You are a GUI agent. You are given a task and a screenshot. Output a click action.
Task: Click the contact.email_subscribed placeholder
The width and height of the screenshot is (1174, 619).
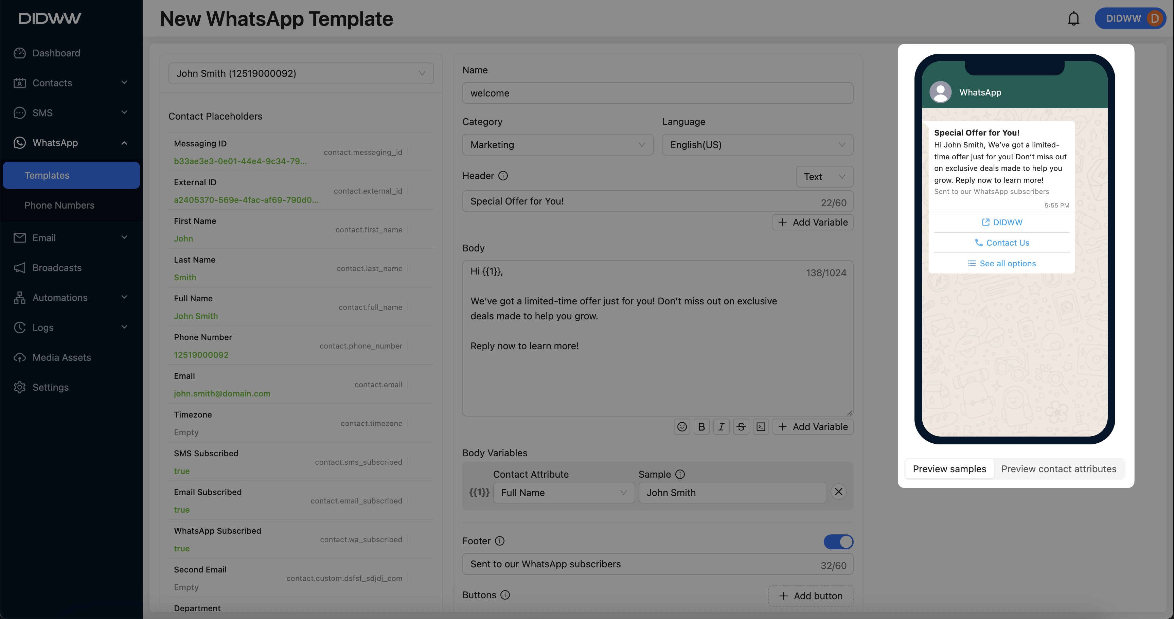356,501
